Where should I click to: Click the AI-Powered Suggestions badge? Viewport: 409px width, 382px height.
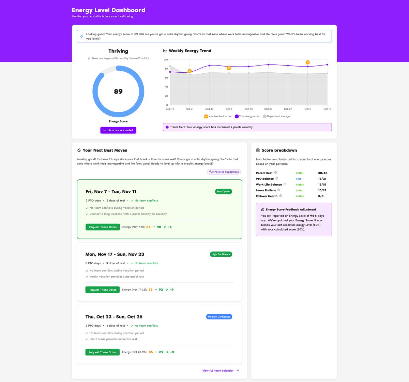[224, 172]
